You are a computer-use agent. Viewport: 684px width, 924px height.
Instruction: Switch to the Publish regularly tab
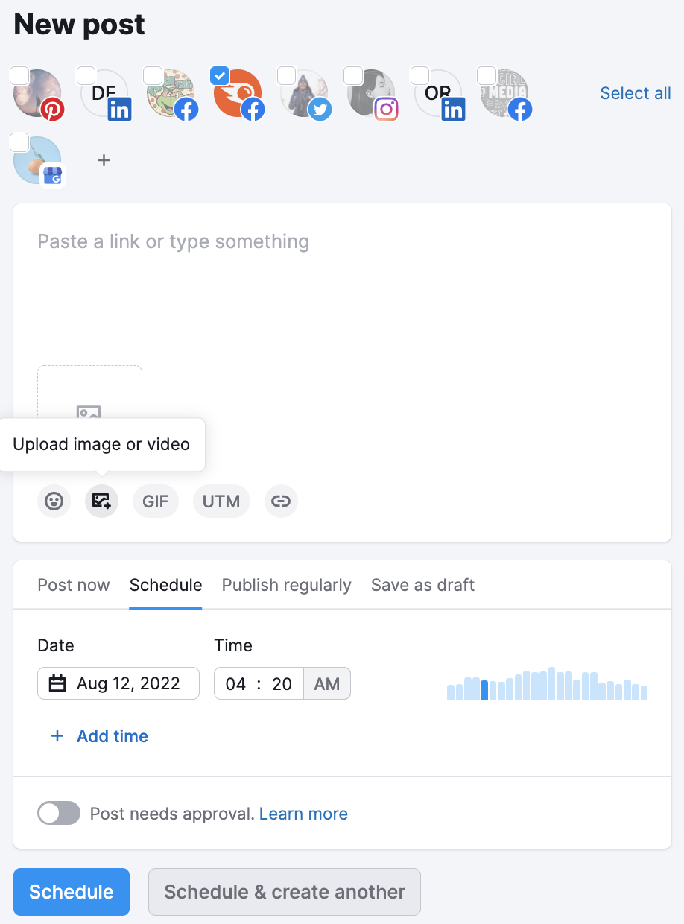tap(286, 586)
